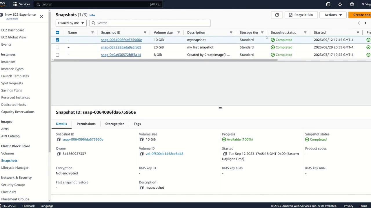
Task: Switch to the Permissions tab
Action: point(86,124)
